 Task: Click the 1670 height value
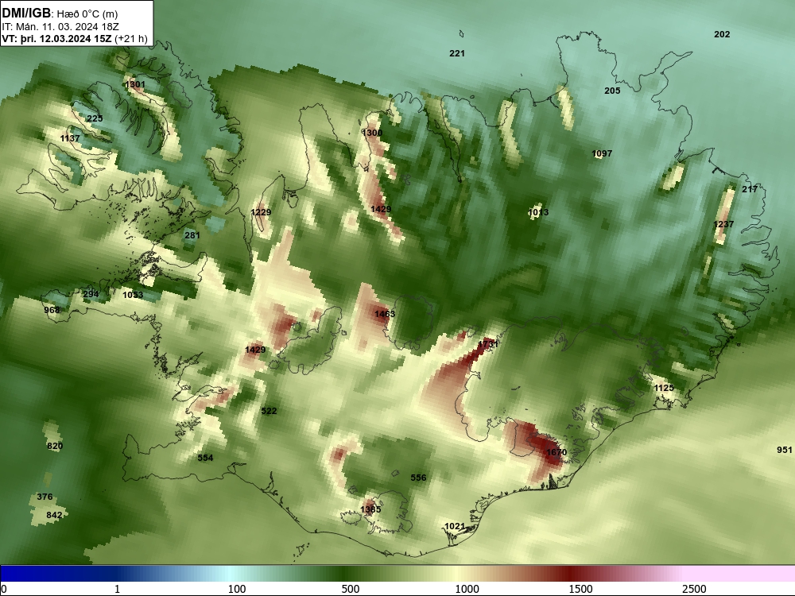tap(556, 453)
